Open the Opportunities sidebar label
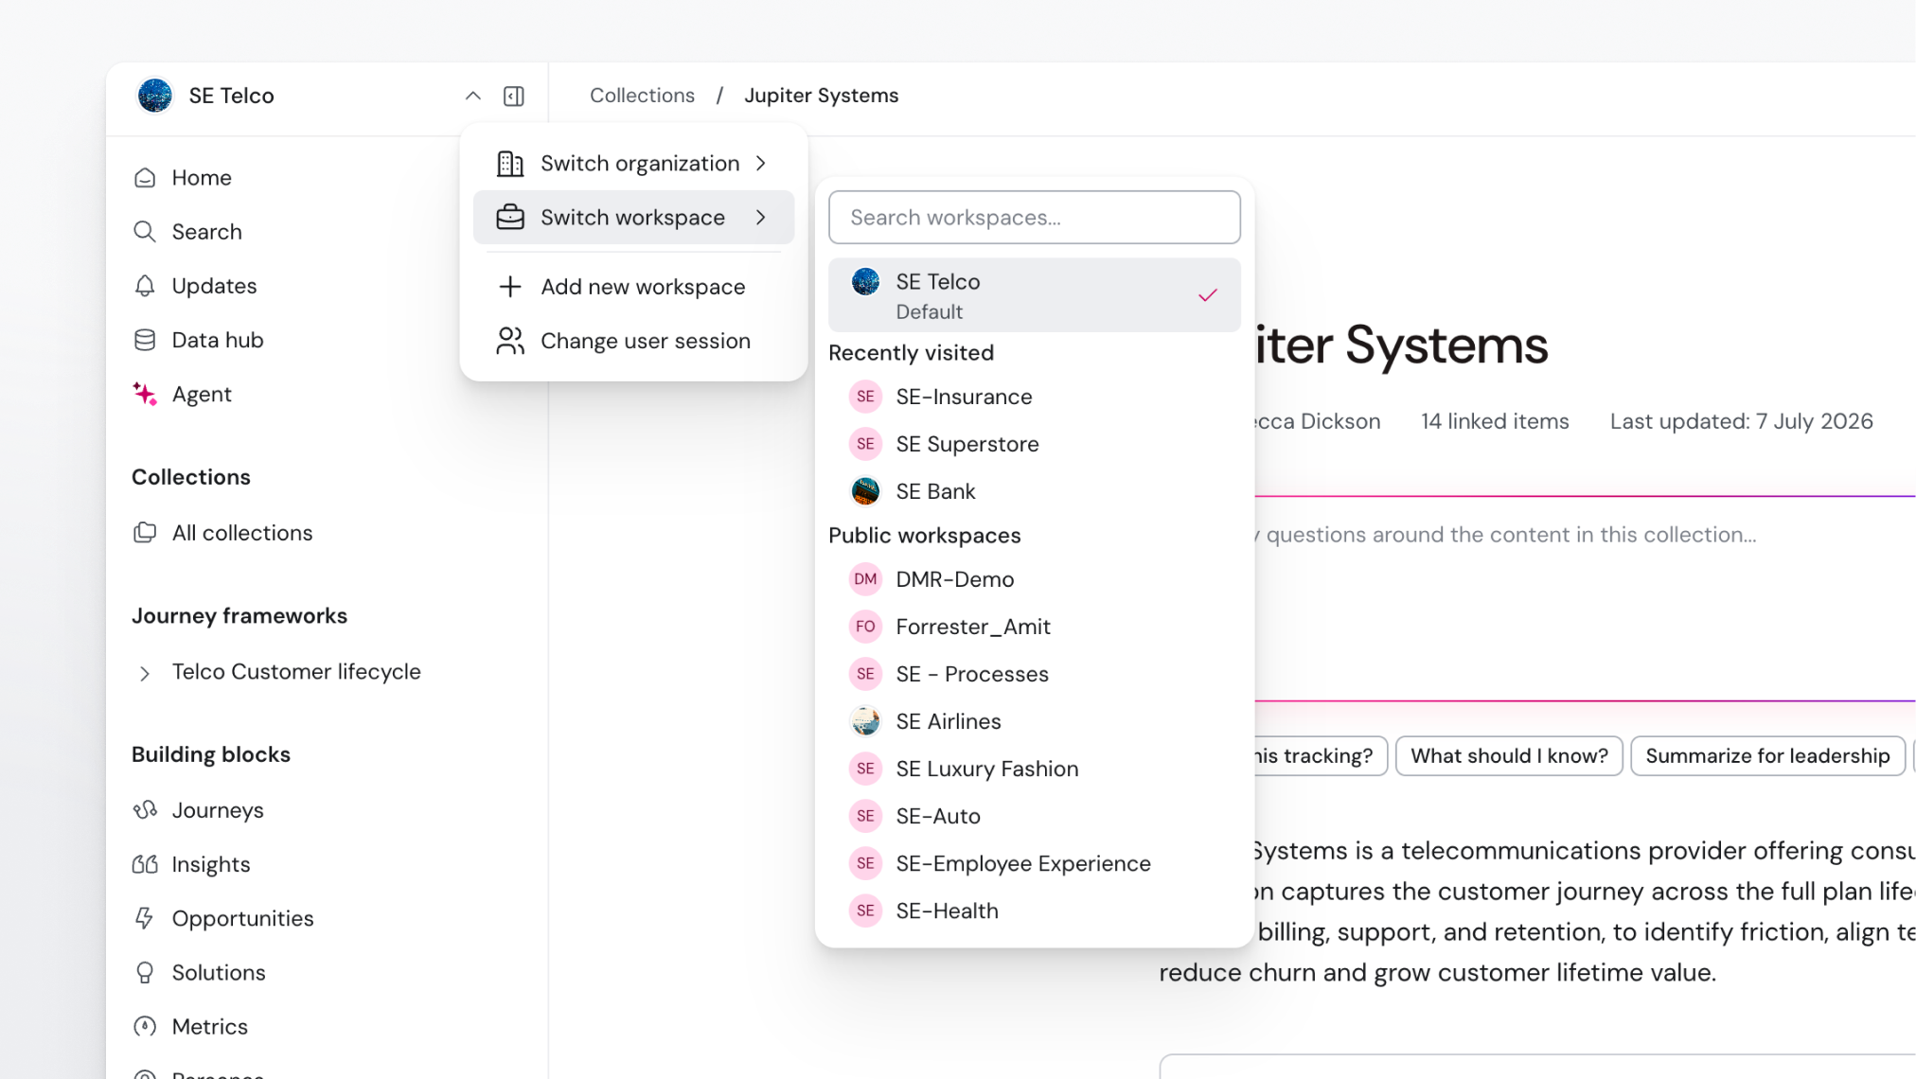The image size is (1916, 1079). [242, 918]
